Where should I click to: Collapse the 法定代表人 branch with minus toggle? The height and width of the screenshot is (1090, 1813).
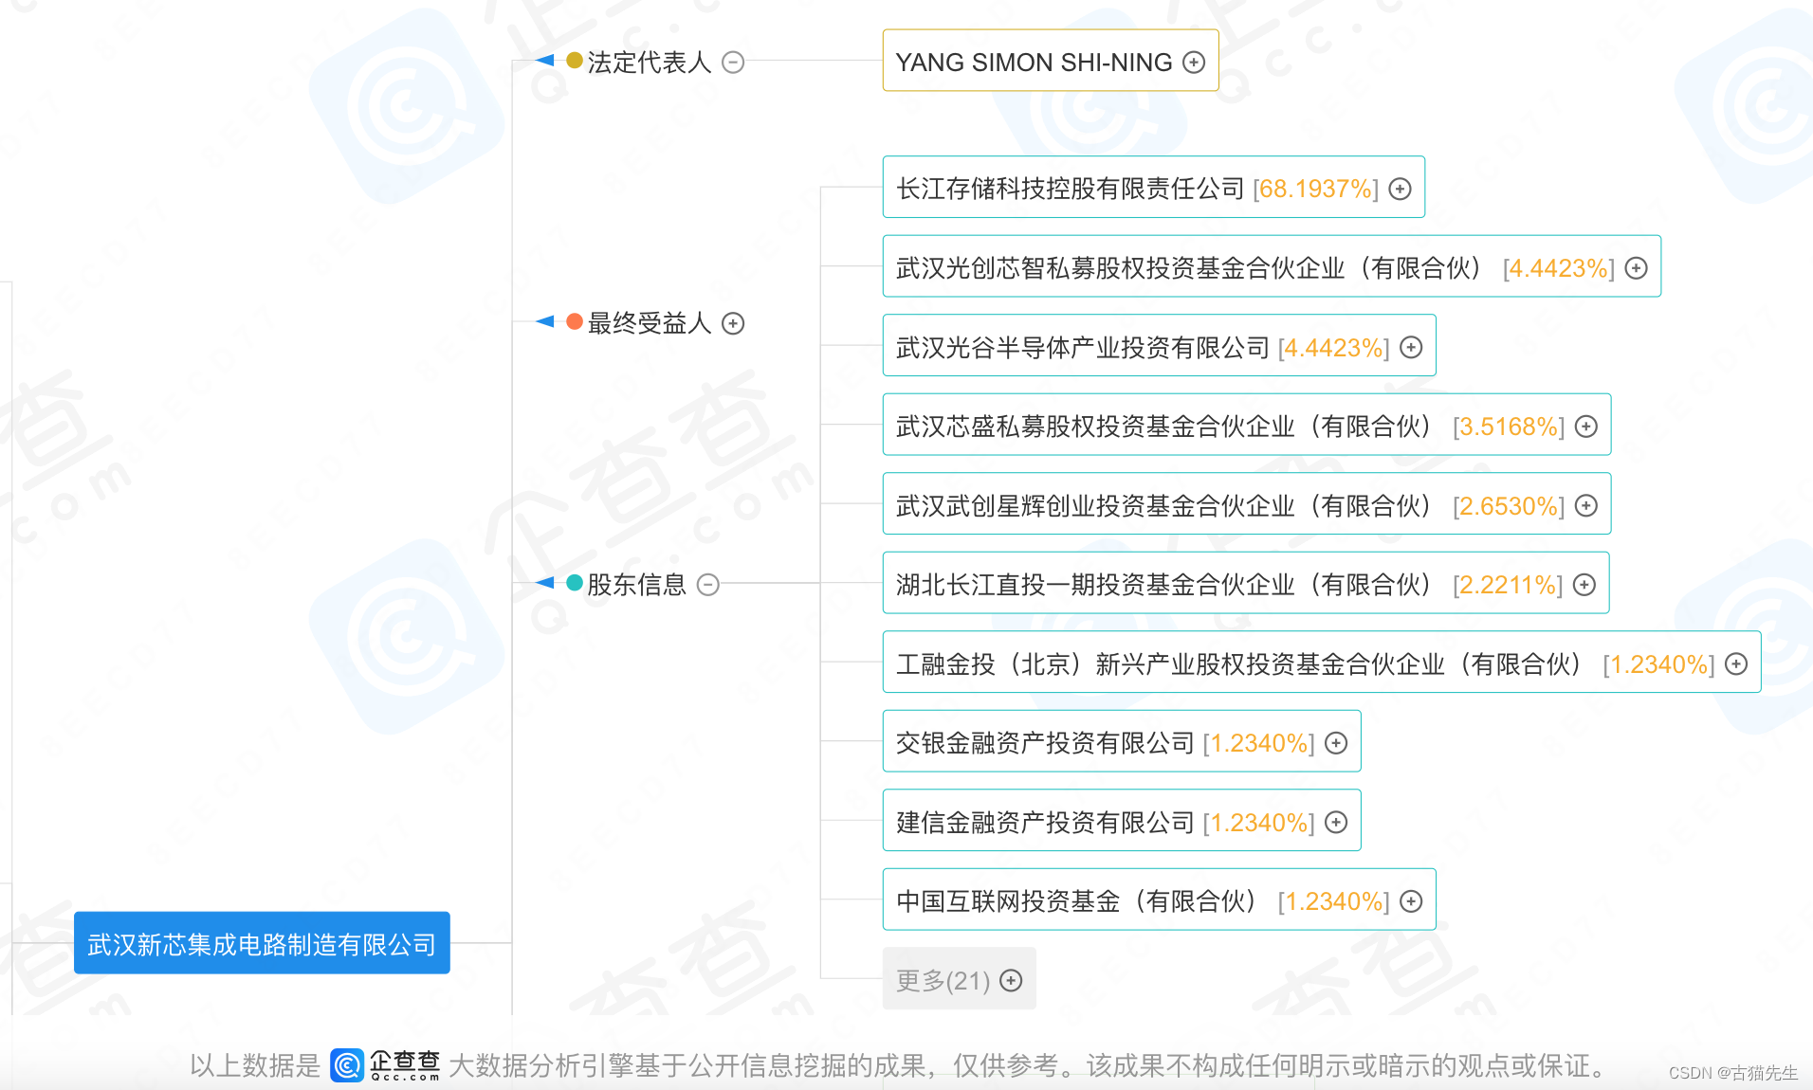[731, 63]
